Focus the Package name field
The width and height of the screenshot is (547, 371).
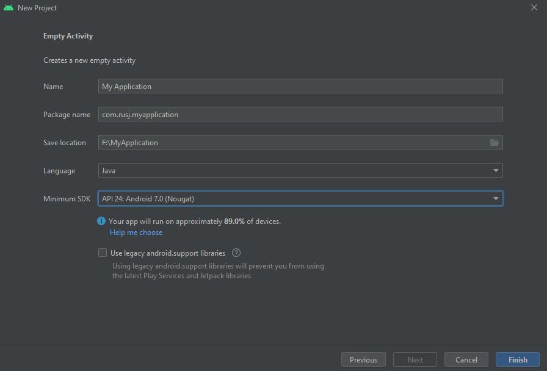tap(300, 115)
